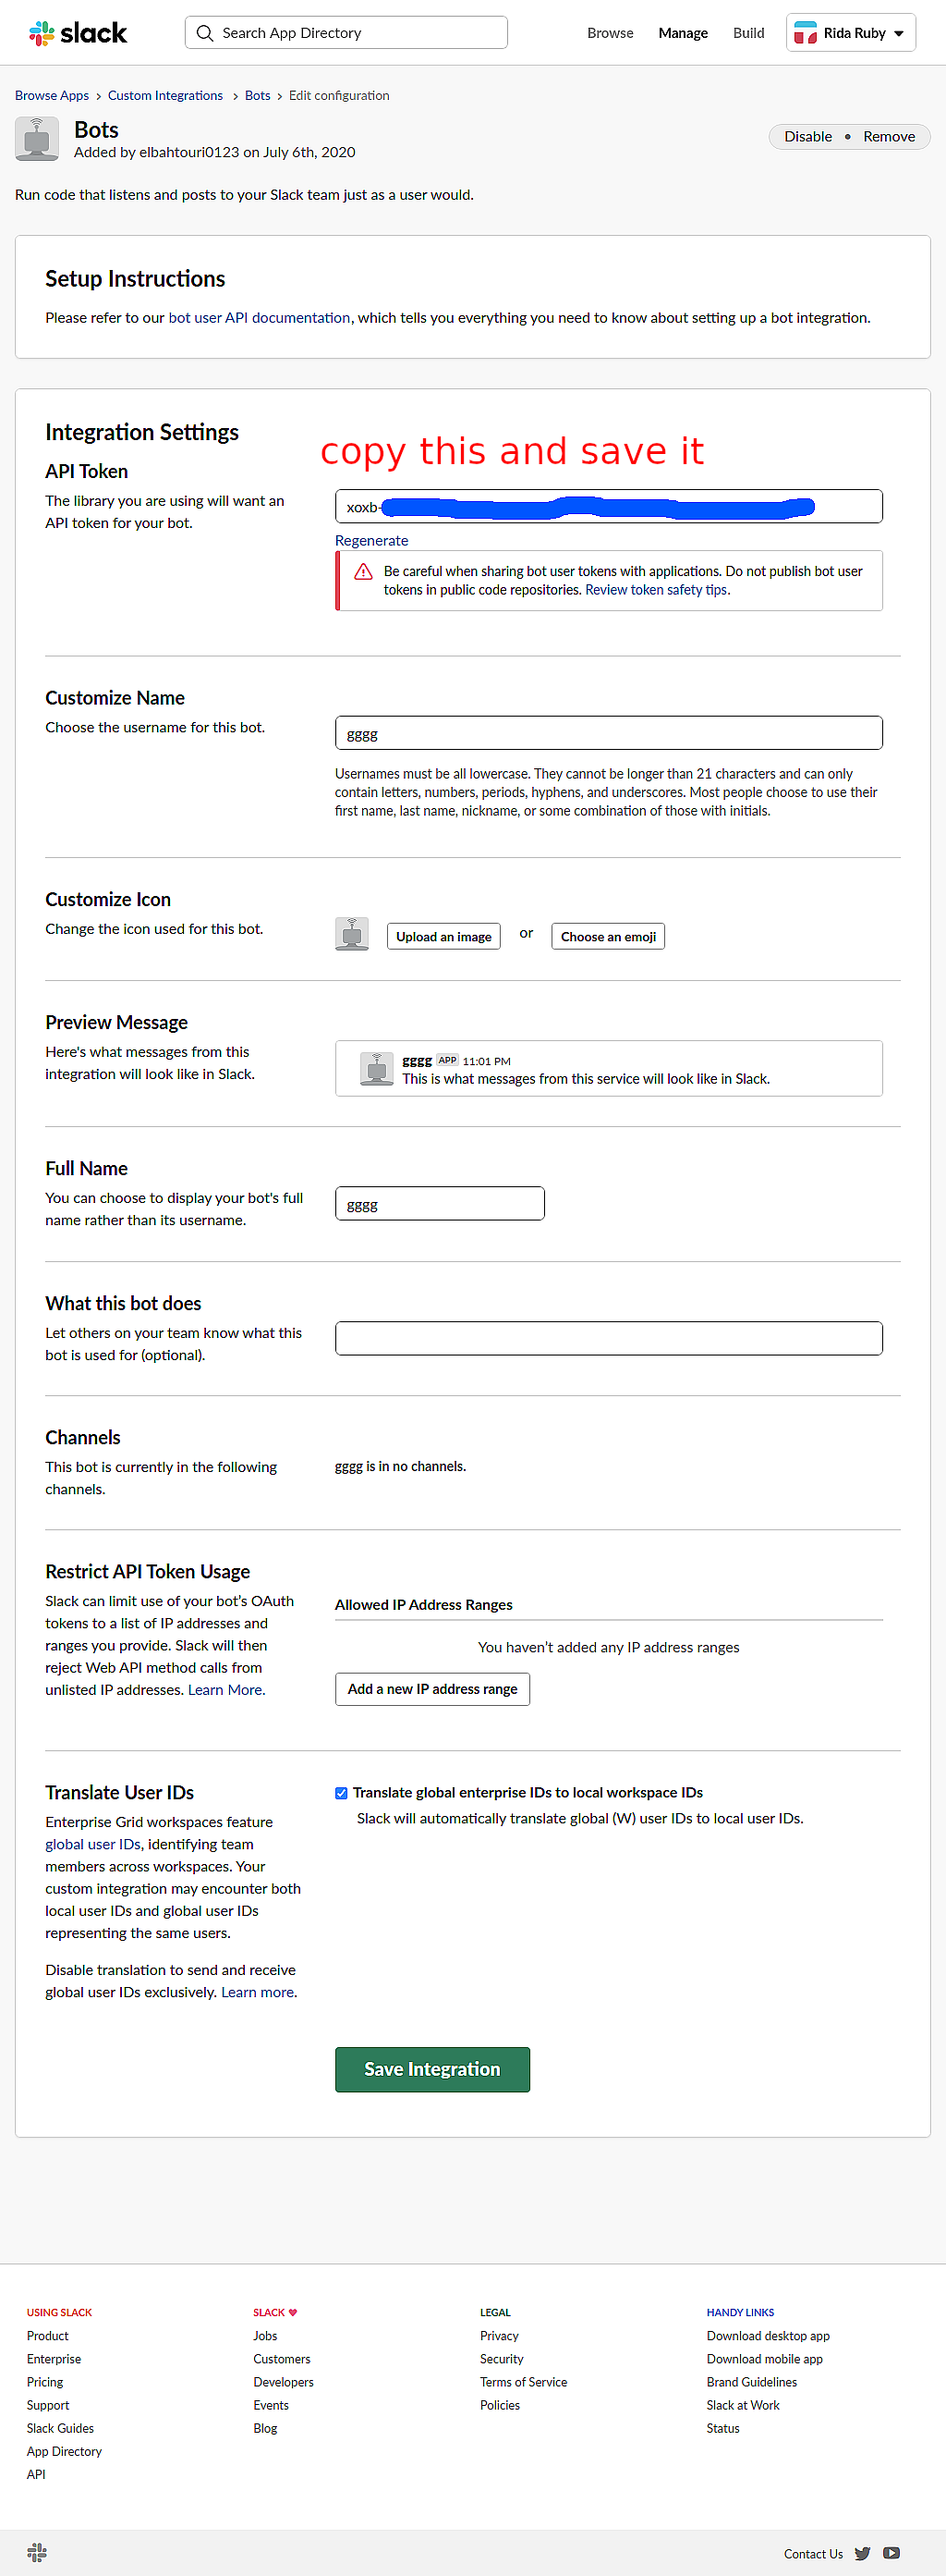Click Add a new IP address range
Screen dimensions: 946x2576
click(x=432, y=1689)
